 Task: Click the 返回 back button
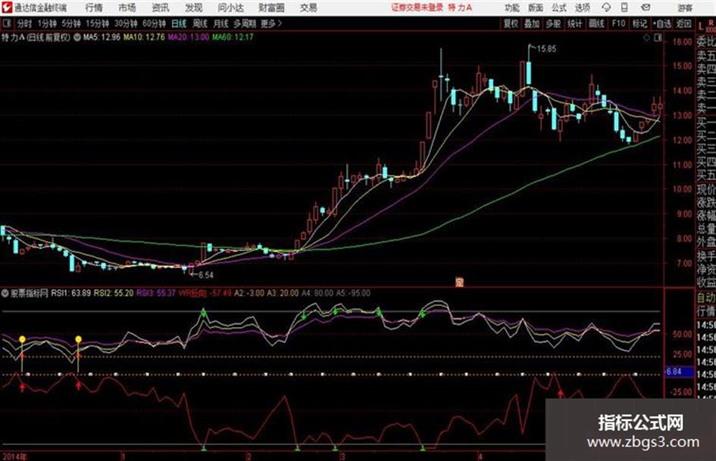coord(683,23)
